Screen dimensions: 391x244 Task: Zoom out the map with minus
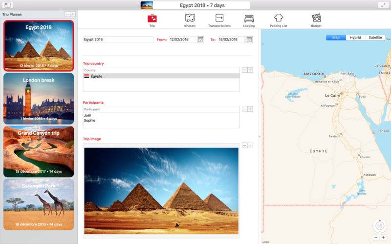click(x=376, y=237)
